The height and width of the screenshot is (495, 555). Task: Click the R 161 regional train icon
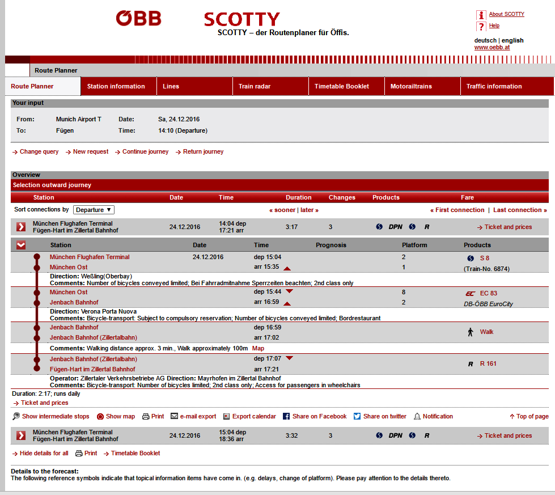[471, 364]
